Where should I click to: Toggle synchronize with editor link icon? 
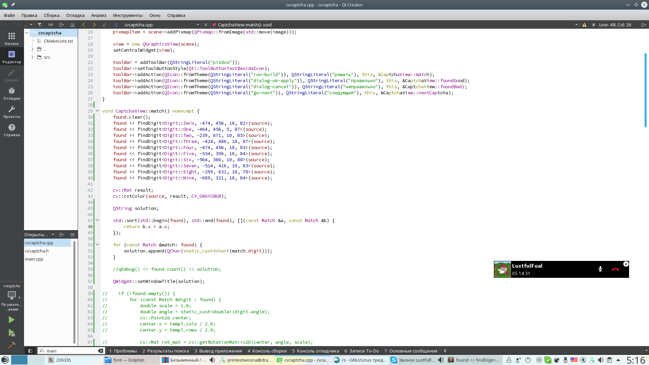coord(51,25)
